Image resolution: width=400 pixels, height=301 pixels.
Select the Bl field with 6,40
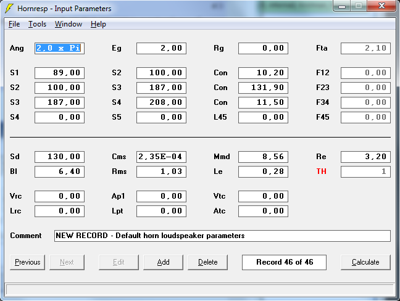click(59, 171)
